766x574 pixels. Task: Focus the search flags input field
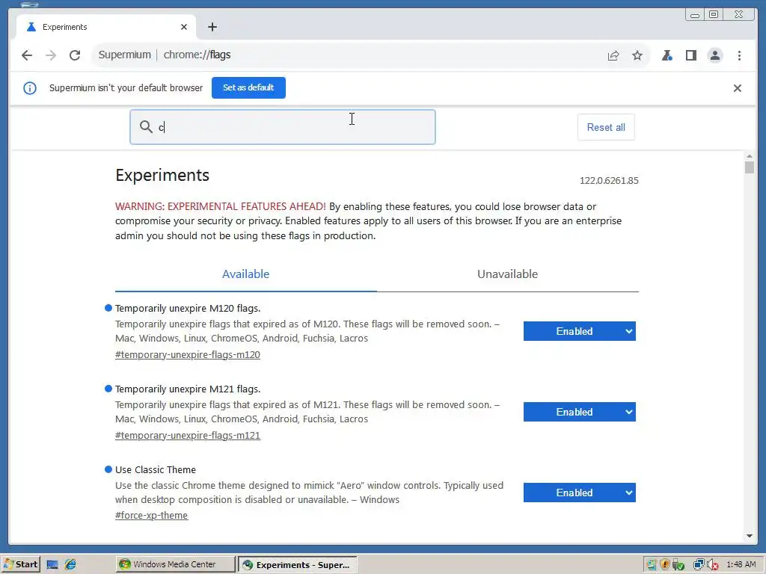point(282,127)
